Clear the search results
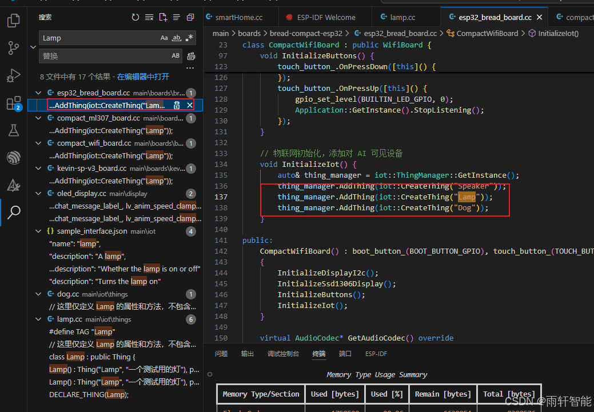The height and width of the screenshot is (412, 594). click(x=149, y=17)
